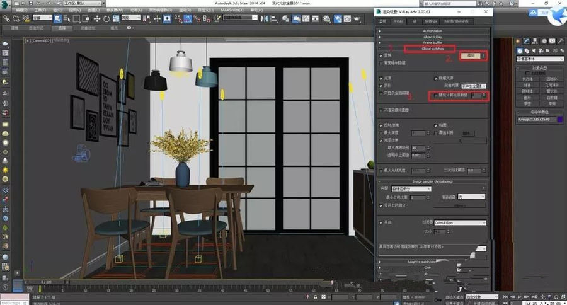Open the image sampler 类型 dropdown
Screen dimensions: 567x305
coord(411,188)
